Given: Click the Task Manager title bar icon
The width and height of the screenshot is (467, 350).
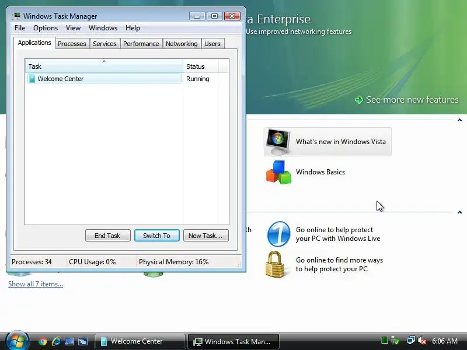Looking at the screenshot, I should pos(16,16).
